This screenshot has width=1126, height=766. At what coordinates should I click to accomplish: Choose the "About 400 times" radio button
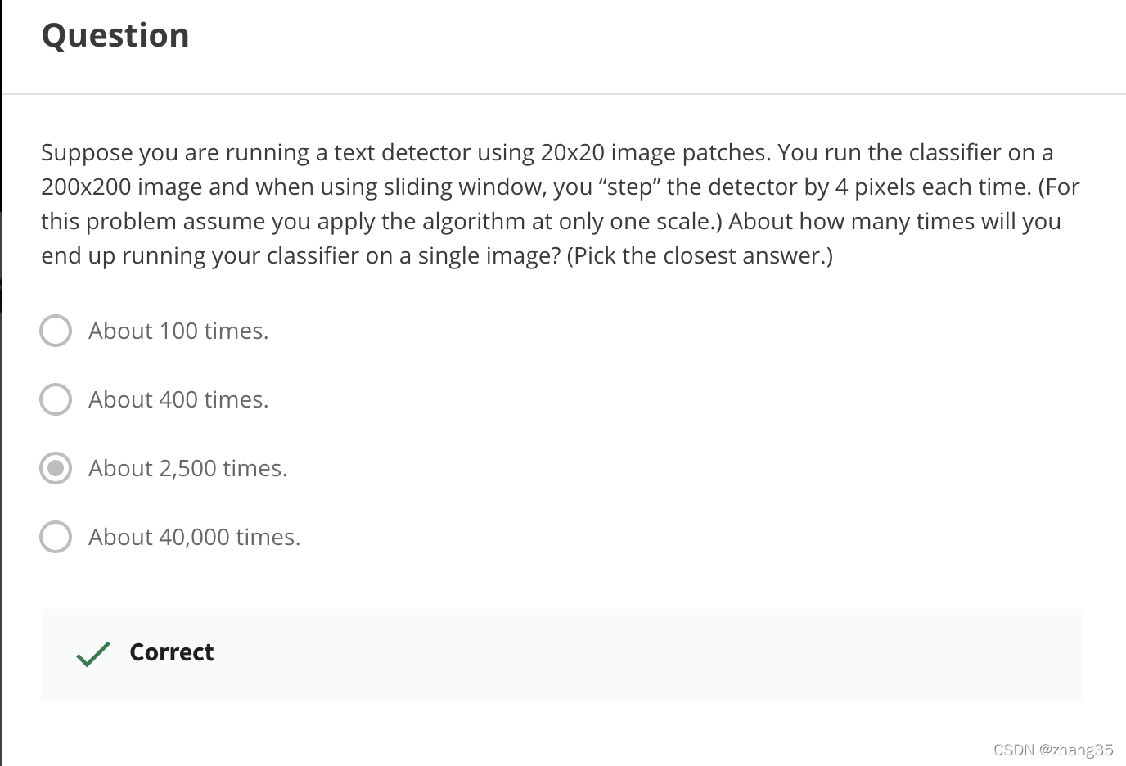coord(56,399)
